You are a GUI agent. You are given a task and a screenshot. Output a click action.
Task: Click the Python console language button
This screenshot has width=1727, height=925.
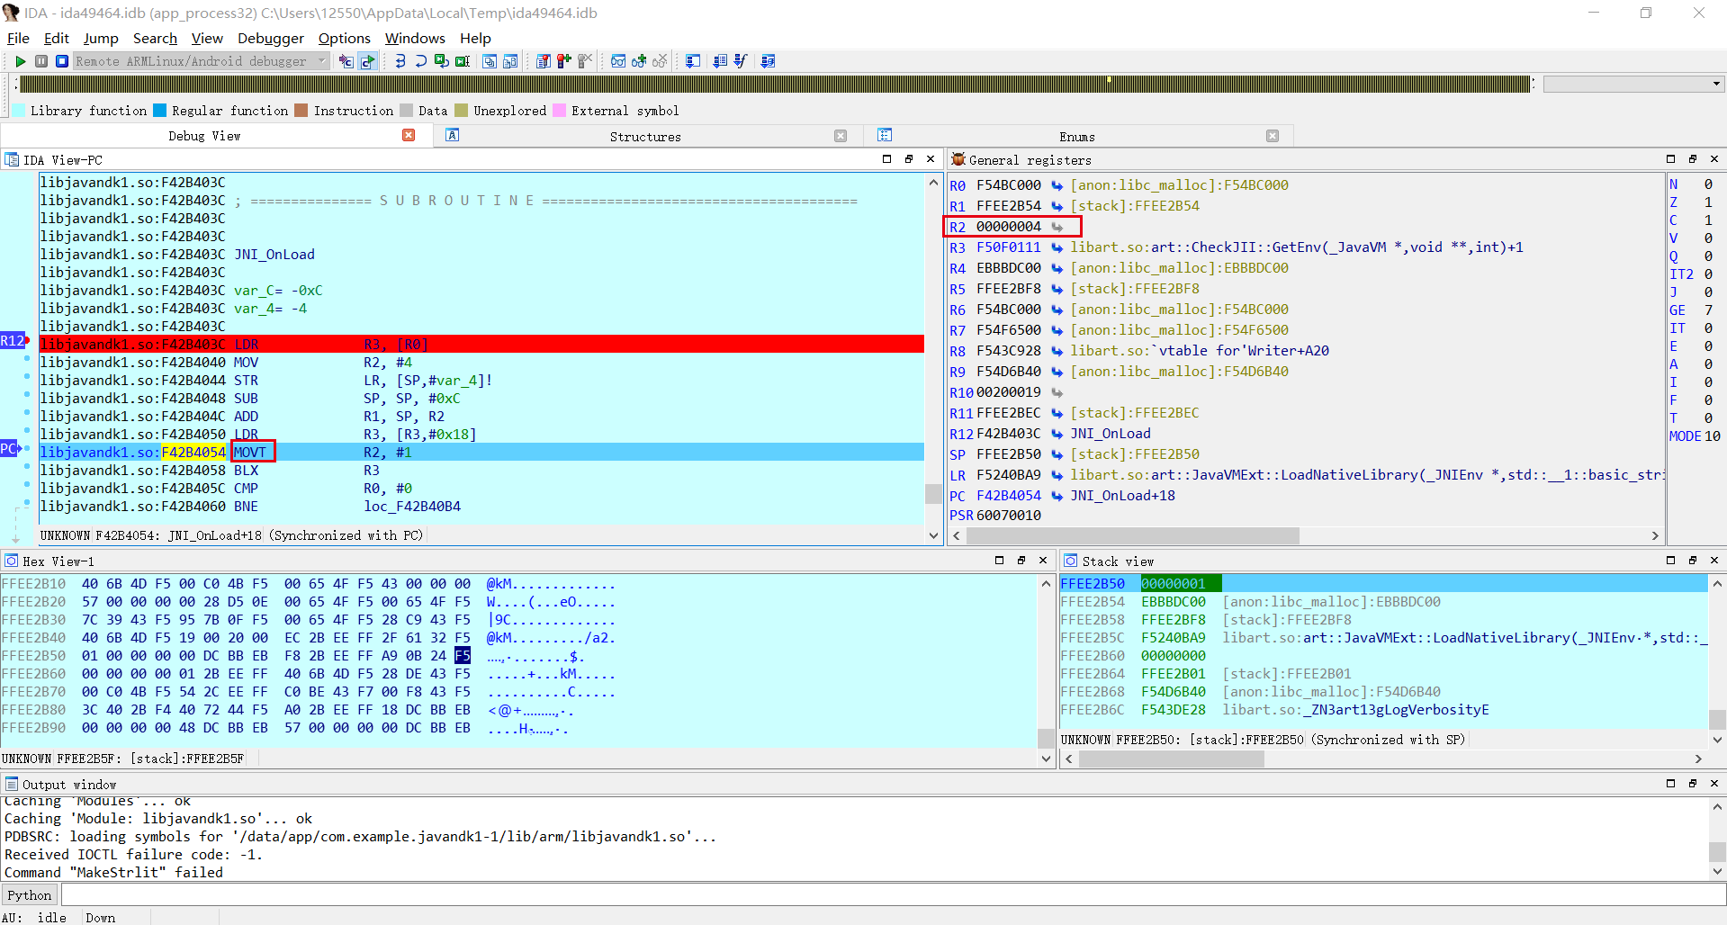pyautogui.click(x=30, y=895)
